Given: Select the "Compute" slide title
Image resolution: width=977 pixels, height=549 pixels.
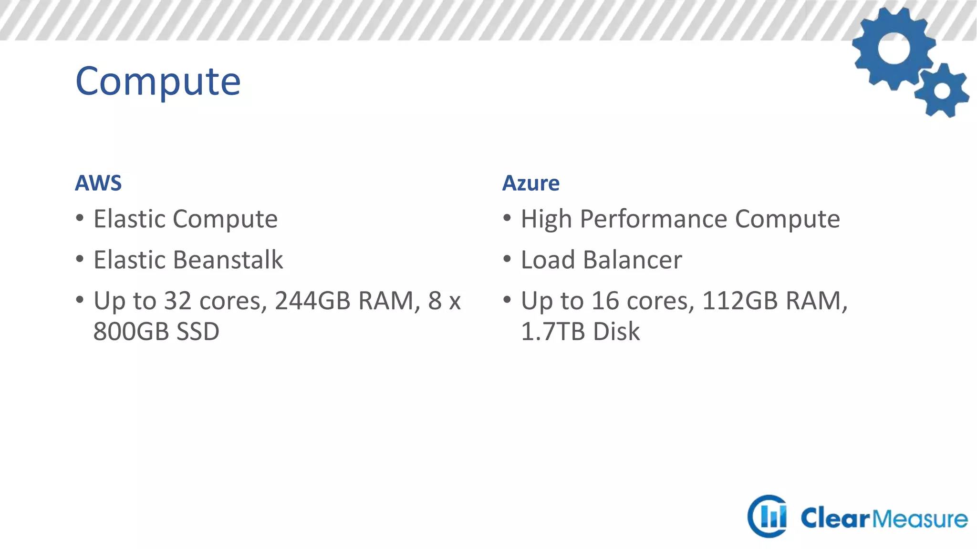Looking at the screenshot, I should [x=158, y=81].
